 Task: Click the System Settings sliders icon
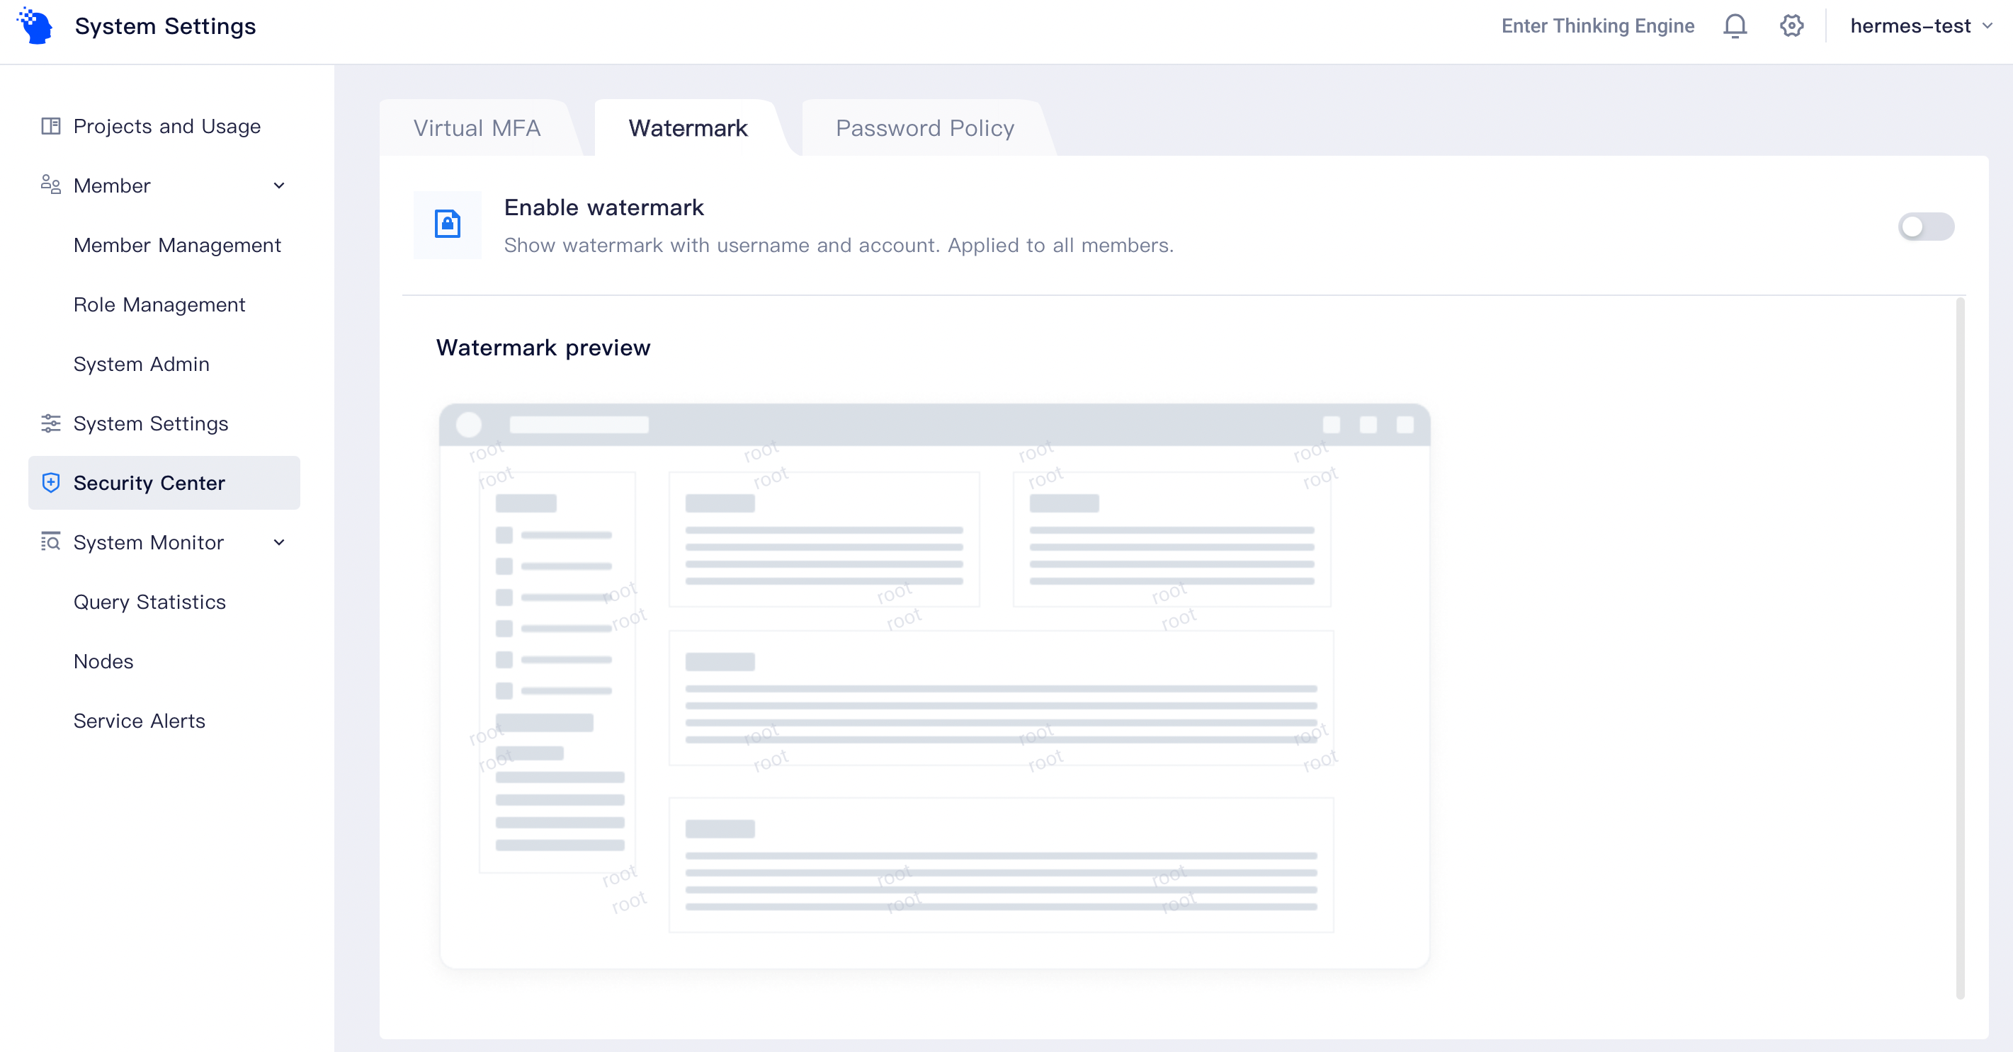[x=51, y=423]
